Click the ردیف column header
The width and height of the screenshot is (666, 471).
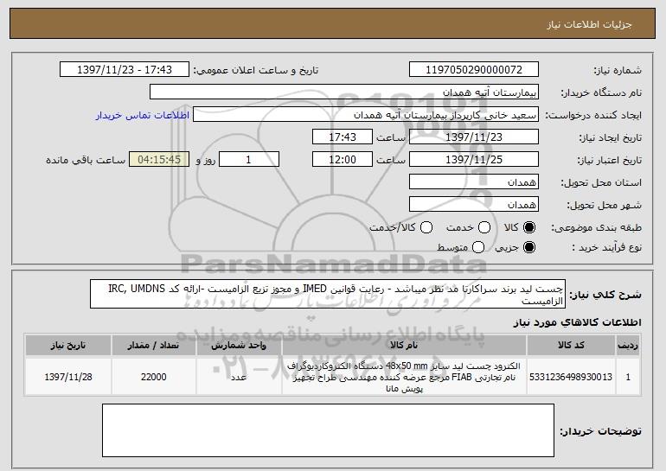[x=628, y=346]
